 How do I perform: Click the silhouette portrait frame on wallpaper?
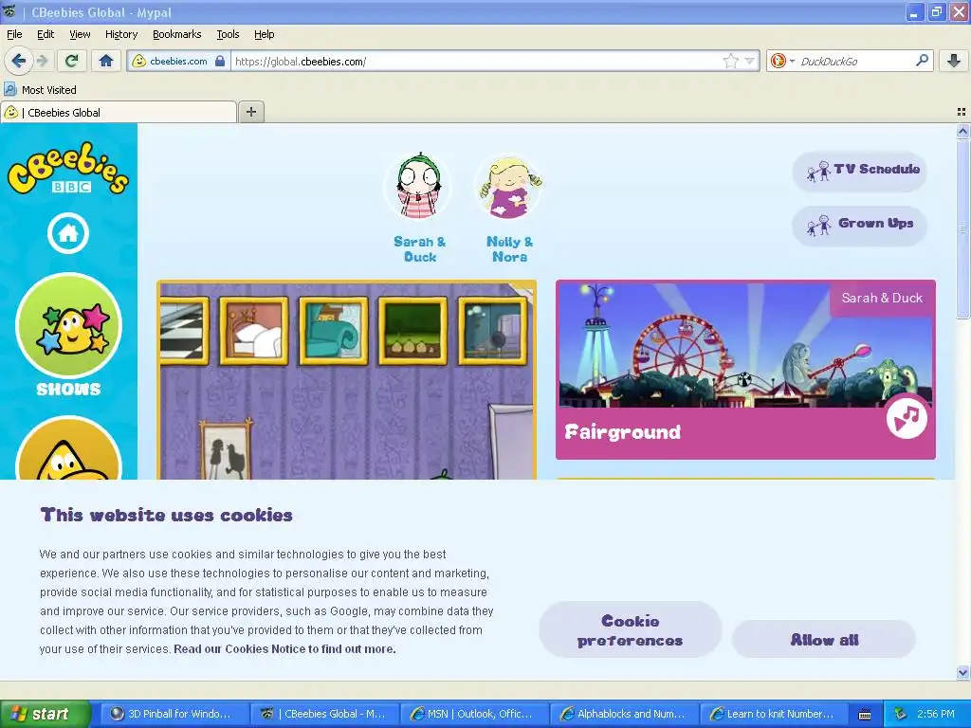pos(226,449)
